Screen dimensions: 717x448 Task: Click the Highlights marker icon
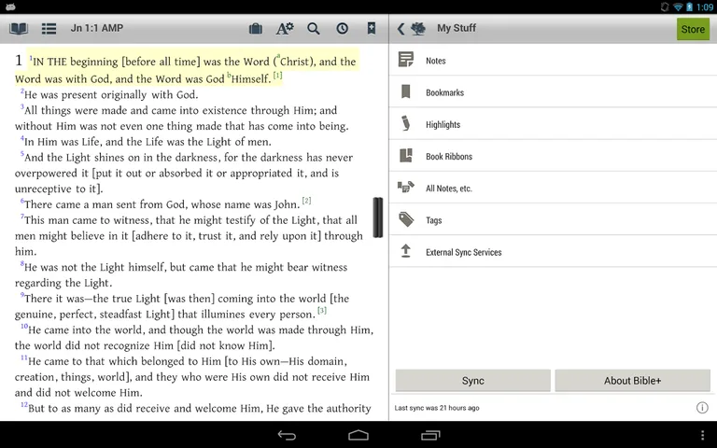pos(405,123)
